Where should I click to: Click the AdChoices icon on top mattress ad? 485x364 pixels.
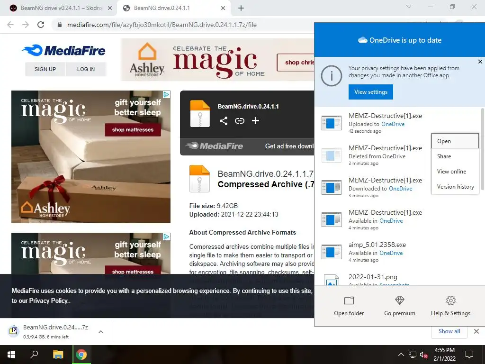(x=166, y=94)
